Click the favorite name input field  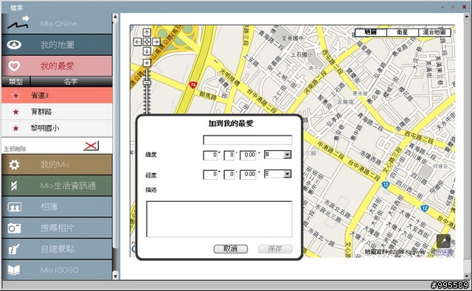coord(248,140)
